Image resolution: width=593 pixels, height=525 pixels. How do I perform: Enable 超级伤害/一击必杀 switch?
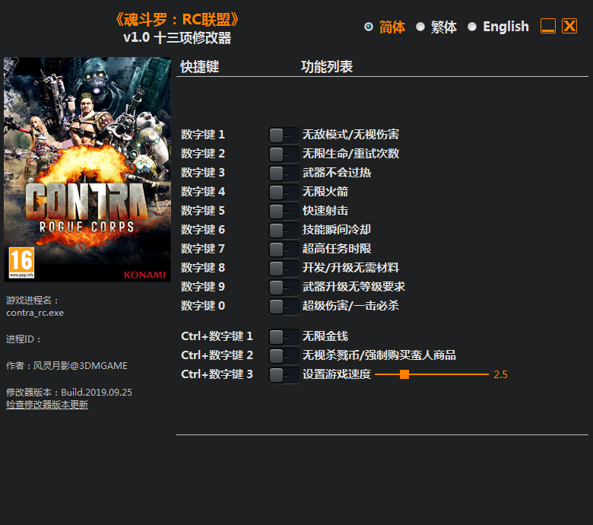284,306
